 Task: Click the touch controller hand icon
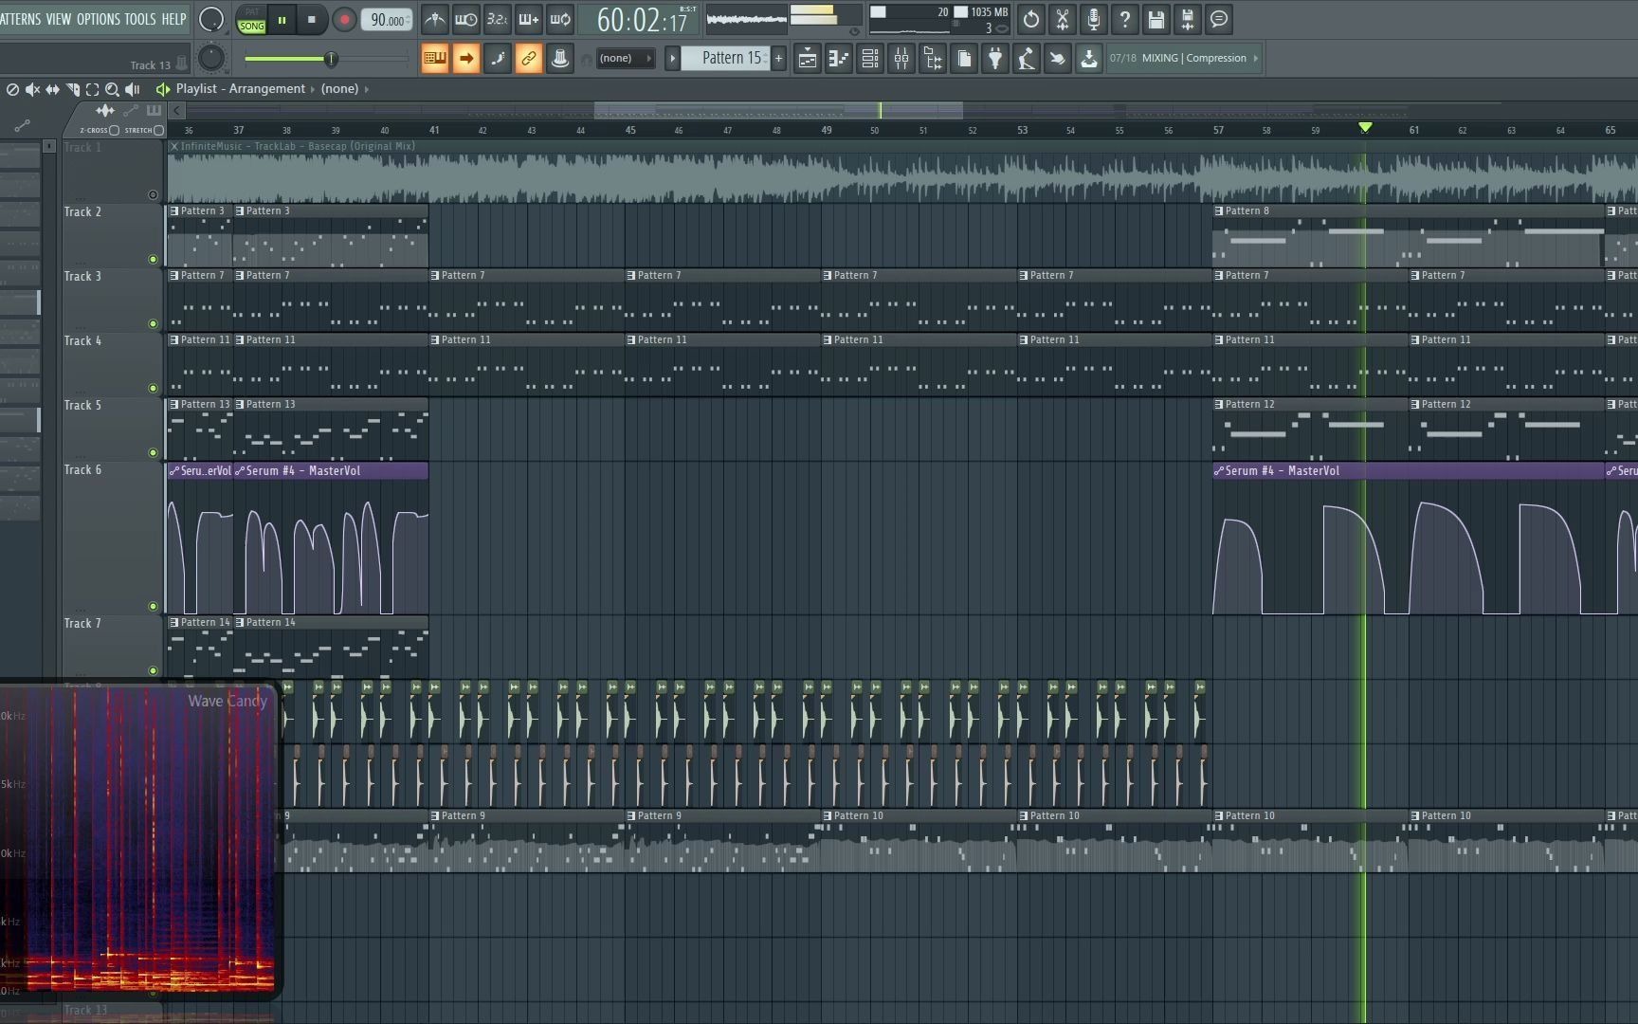point(1058,58)
